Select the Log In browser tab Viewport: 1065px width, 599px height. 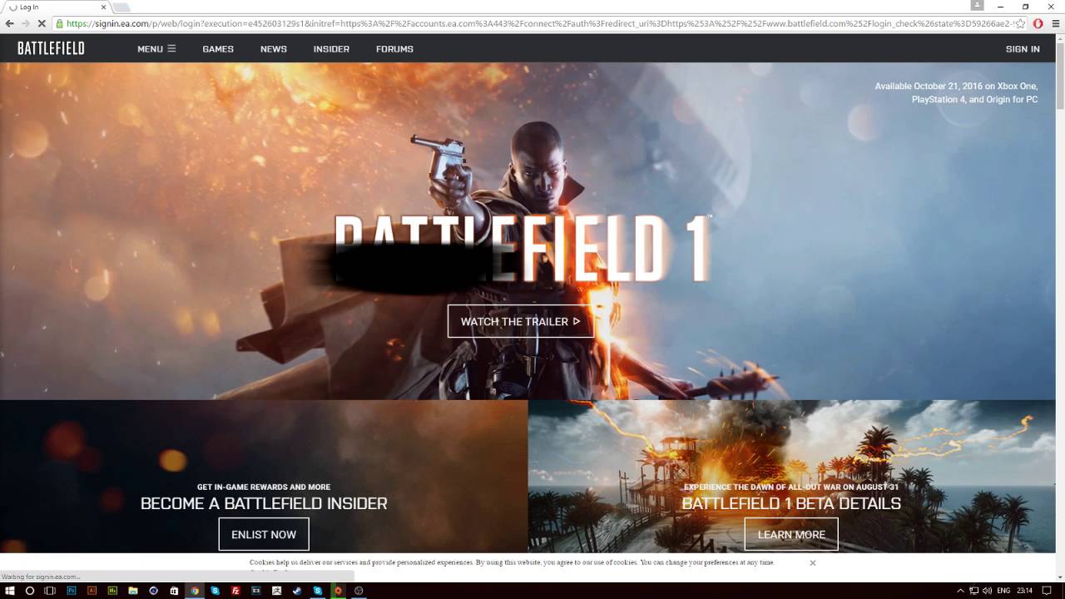point(57,7)
